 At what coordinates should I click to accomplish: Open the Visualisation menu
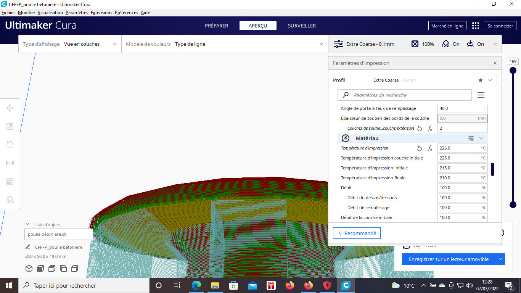[x=50, y=13]
